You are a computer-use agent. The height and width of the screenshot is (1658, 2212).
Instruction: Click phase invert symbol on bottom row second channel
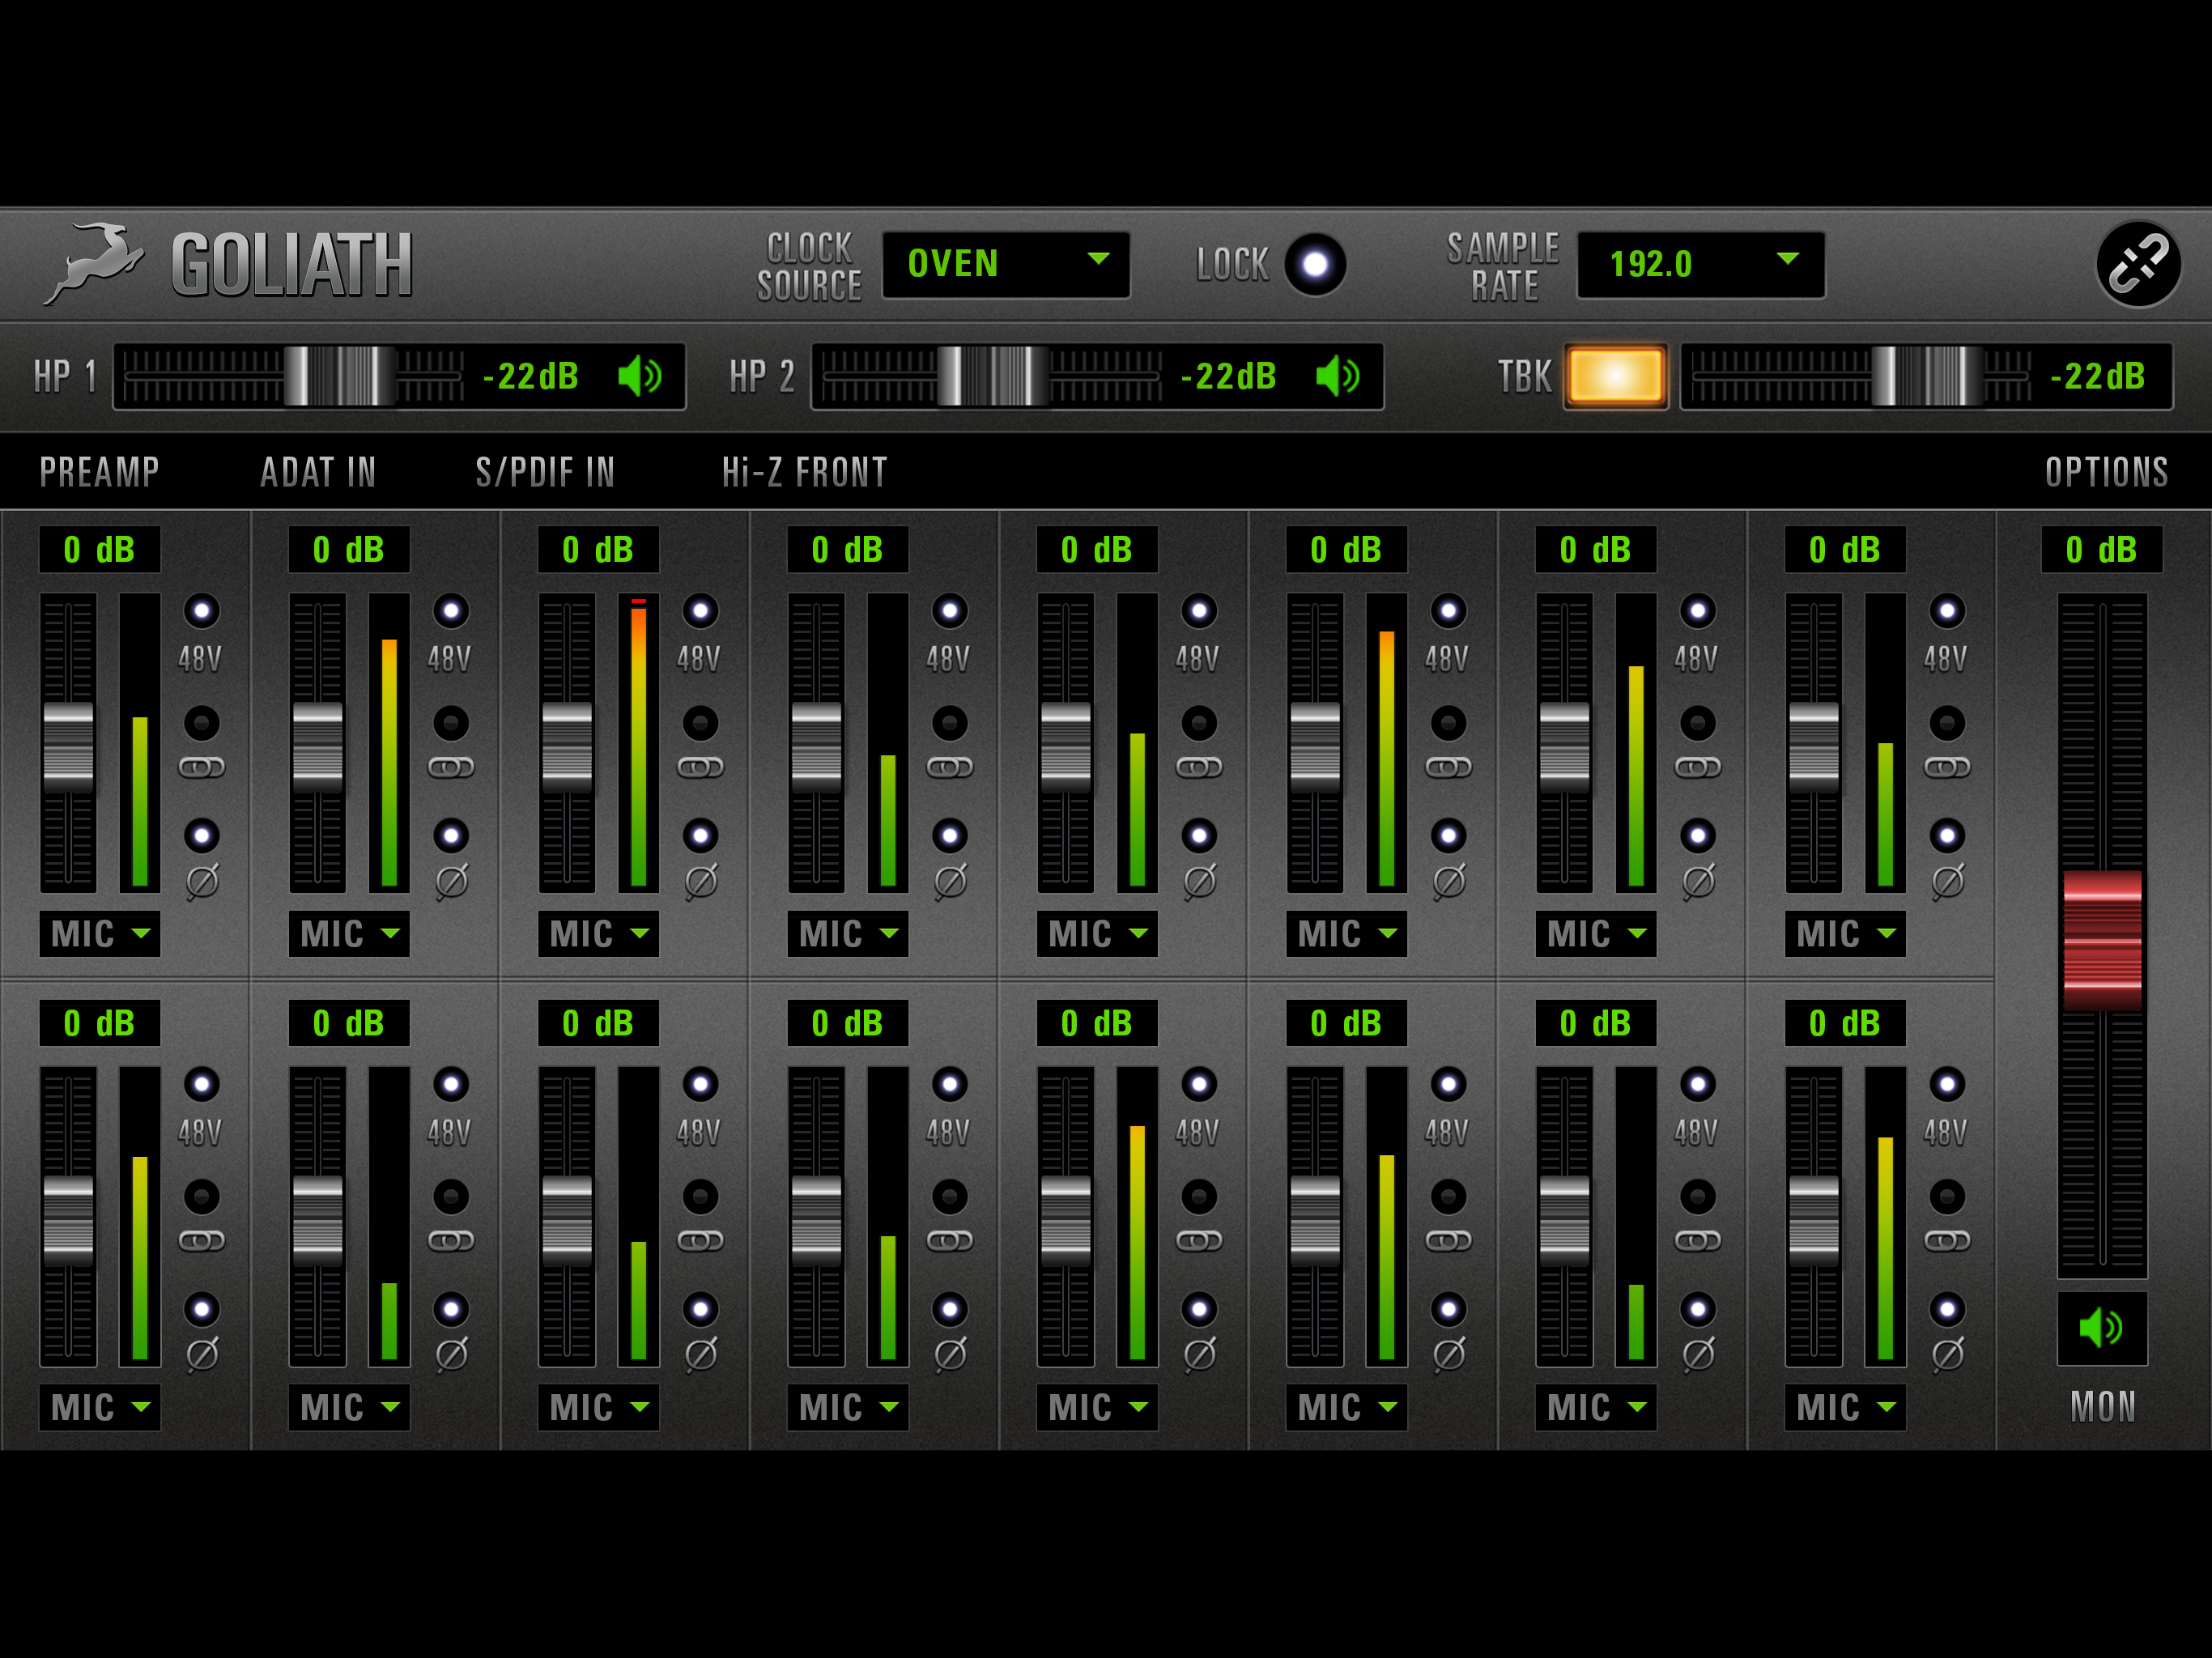(451, 1354)
